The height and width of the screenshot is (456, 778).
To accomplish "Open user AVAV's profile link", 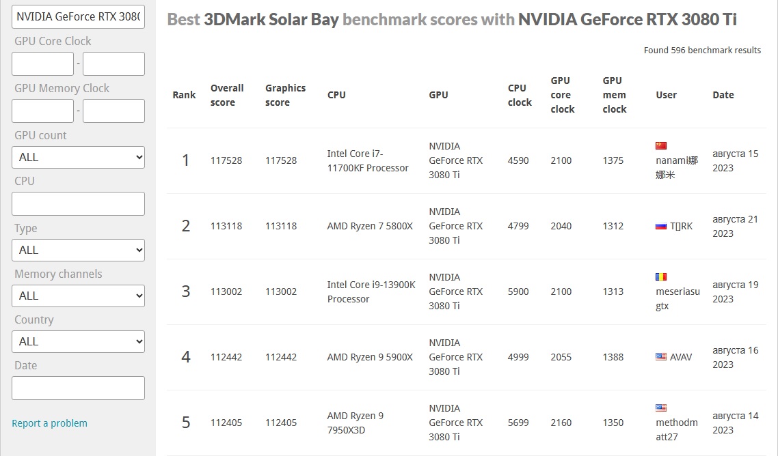I will point(681,357).
